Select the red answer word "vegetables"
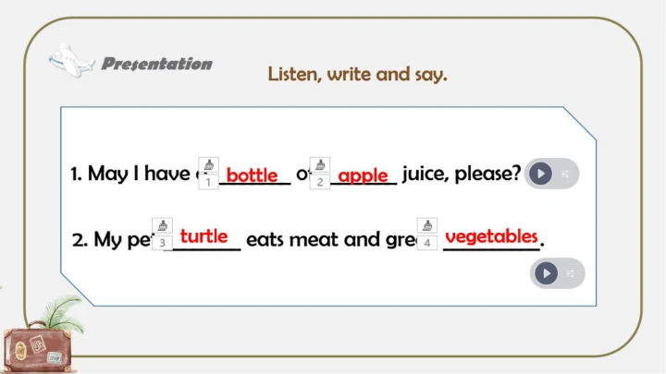The image size is (666, 374). tap(491, 236)
